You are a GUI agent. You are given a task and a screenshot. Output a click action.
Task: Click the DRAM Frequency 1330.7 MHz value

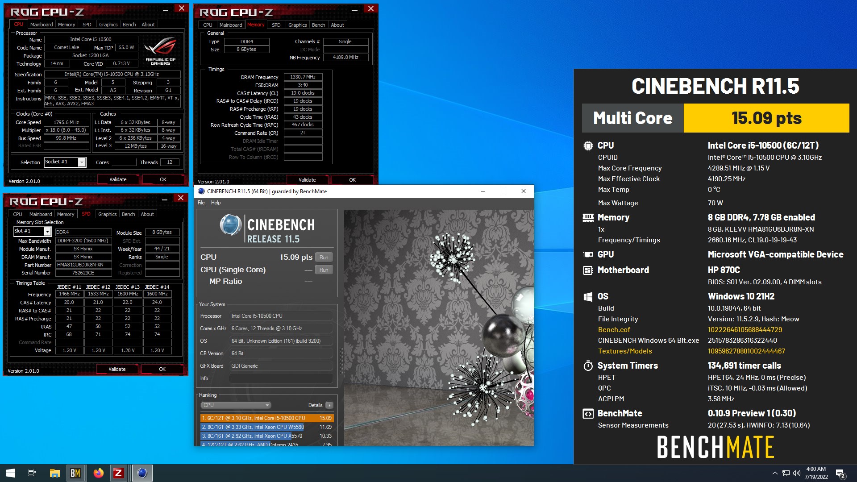coord(303,77)
